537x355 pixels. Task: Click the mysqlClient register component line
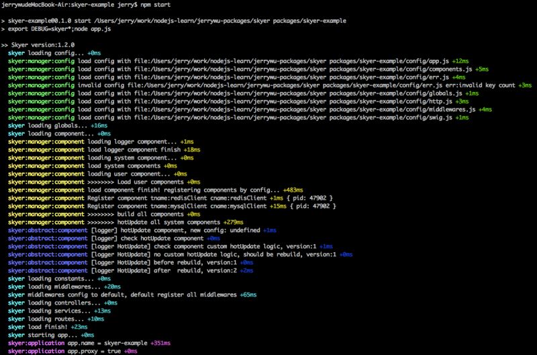[172, 206]
